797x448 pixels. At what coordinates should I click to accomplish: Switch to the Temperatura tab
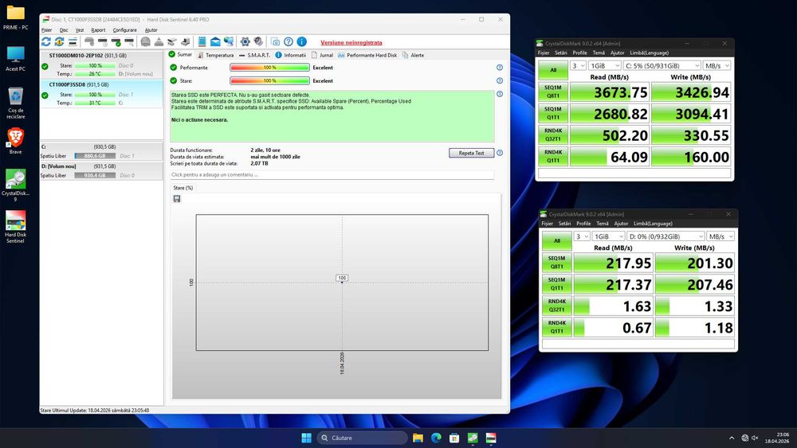215,55
